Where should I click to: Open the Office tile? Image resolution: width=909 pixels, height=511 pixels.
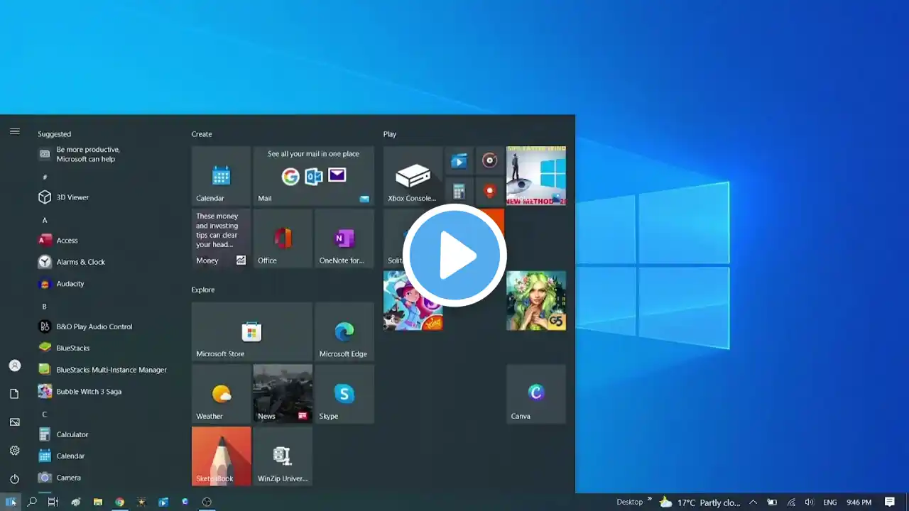(283, 238)
